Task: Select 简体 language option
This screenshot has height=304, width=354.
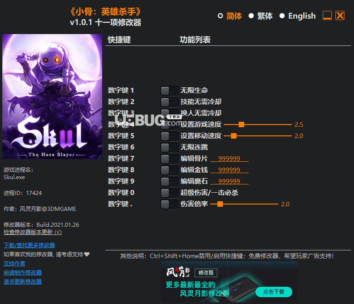Action: pyautogui.click(x=230, y=16)
